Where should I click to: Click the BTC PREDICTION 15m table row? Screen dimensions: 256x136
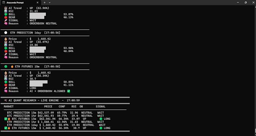[x=55, y=113]
